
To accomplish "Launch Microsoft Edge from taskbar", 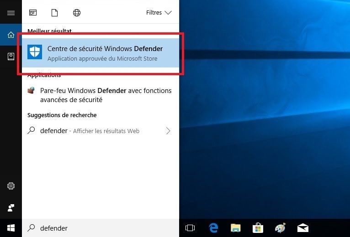I will 213,228.
